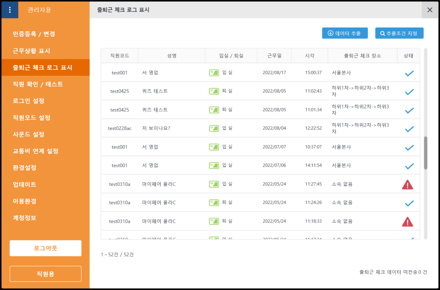The image size is (440, 290).
Task: Click the blue checkmark for 2022/08/17 entry
Action: coord(409,73)
